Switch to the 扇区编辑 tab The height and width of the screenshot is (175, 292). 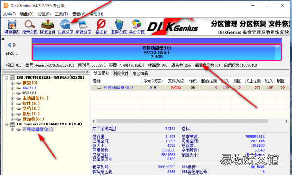(140, 73)
